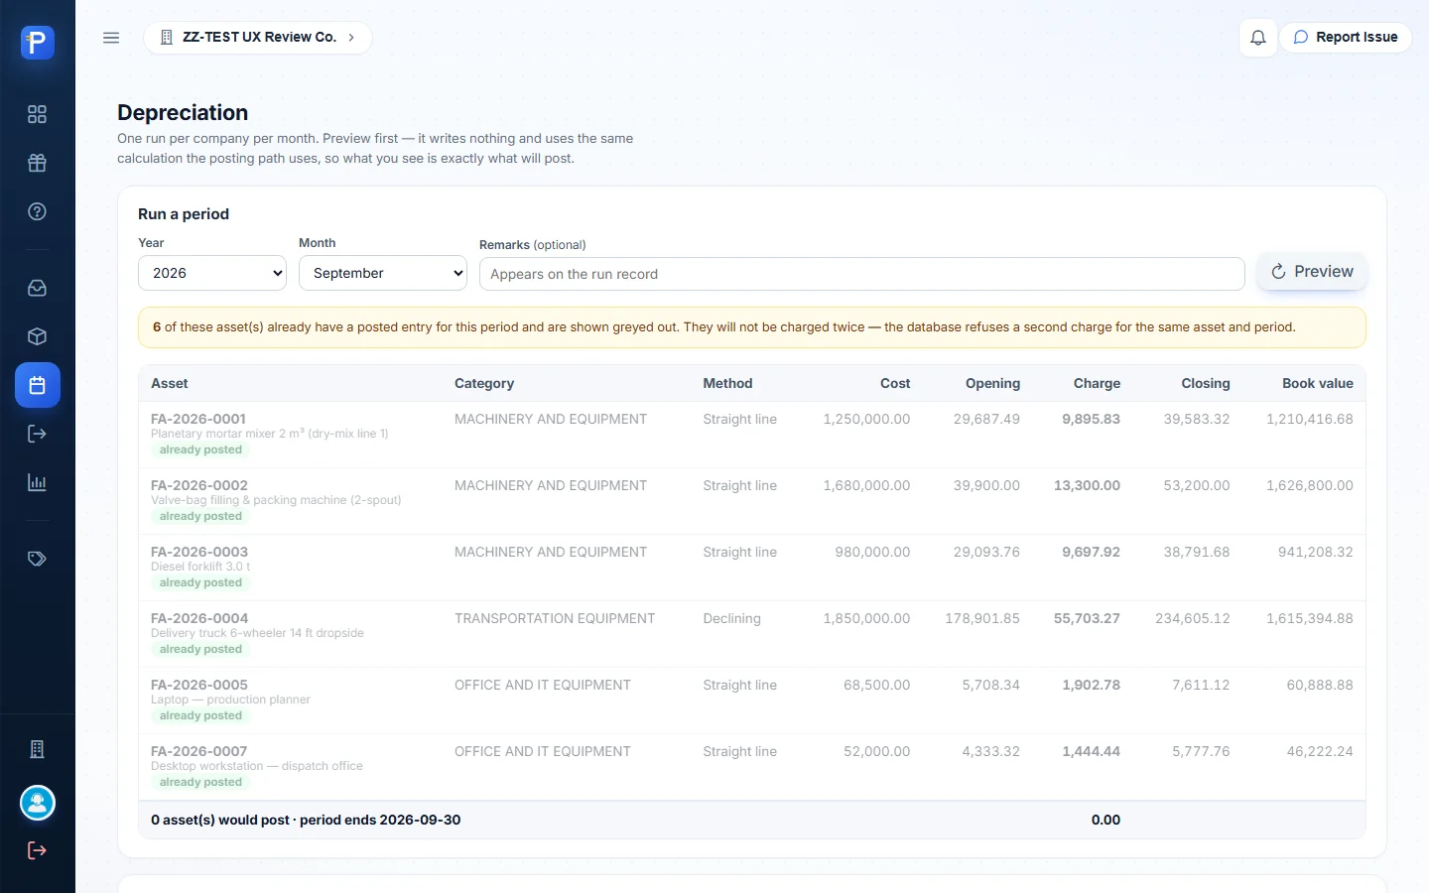Screen dimensions: 1429x893
Task: Open the building icon near sidebar bottom
Action: pyautogui.click(x=37, y=749)
